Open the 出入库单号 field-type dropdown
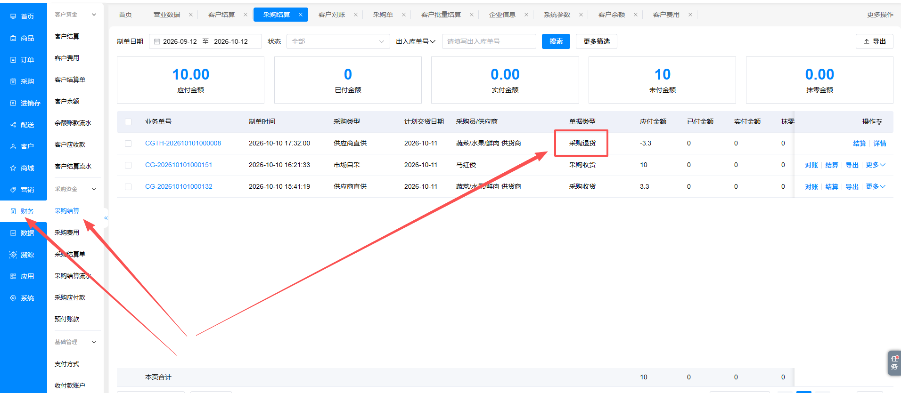 point(416,41)
